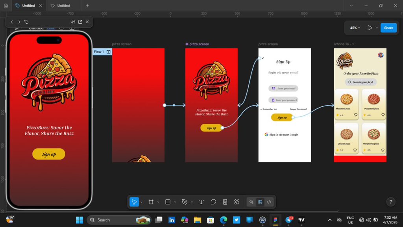403x227 pixels.
Task: Toggle Dev Mode code icon
Action: pos(269,202)
